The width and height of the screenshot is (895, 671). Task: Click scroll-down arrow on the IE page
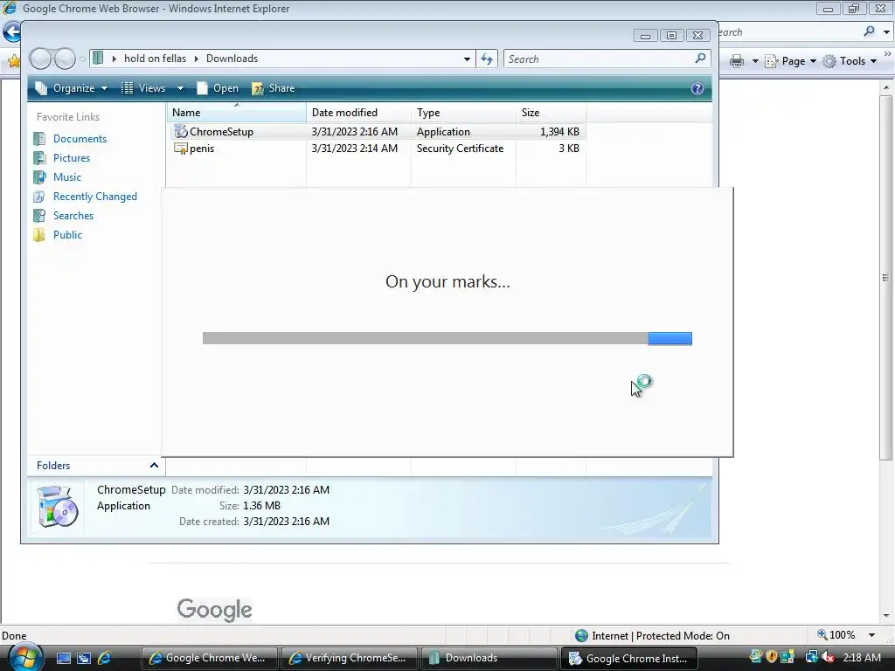pos(886,616)
